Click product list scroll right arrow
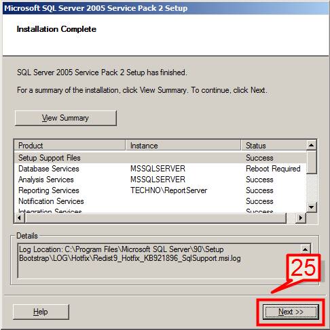 click(301, 218)
